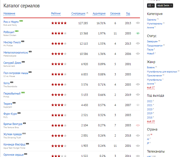Sort the catalog by Рейтинг column
Viewport: 182px width, 157px height.
point(56,14)
